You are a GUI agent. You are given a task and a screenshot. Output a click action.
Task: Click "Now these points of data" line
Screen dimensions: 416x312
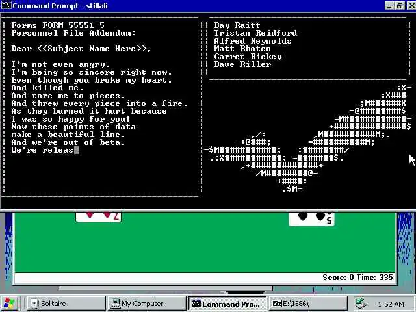click(73, 127)
